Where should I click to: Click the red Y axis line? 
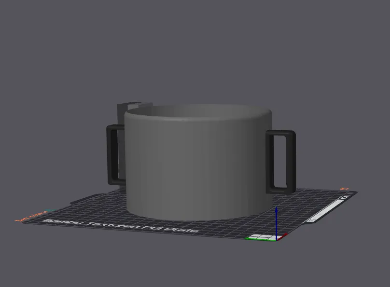[x=282, y=237]
